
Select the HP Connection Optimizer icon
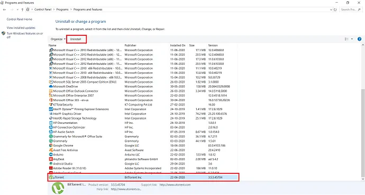click(x=51, y=128)
